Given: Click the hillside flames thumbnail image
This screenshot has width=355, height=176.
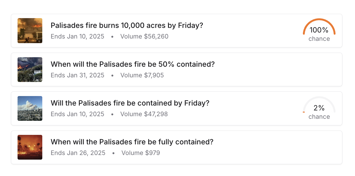Looking at the screenshot, I should coord(30,70).
